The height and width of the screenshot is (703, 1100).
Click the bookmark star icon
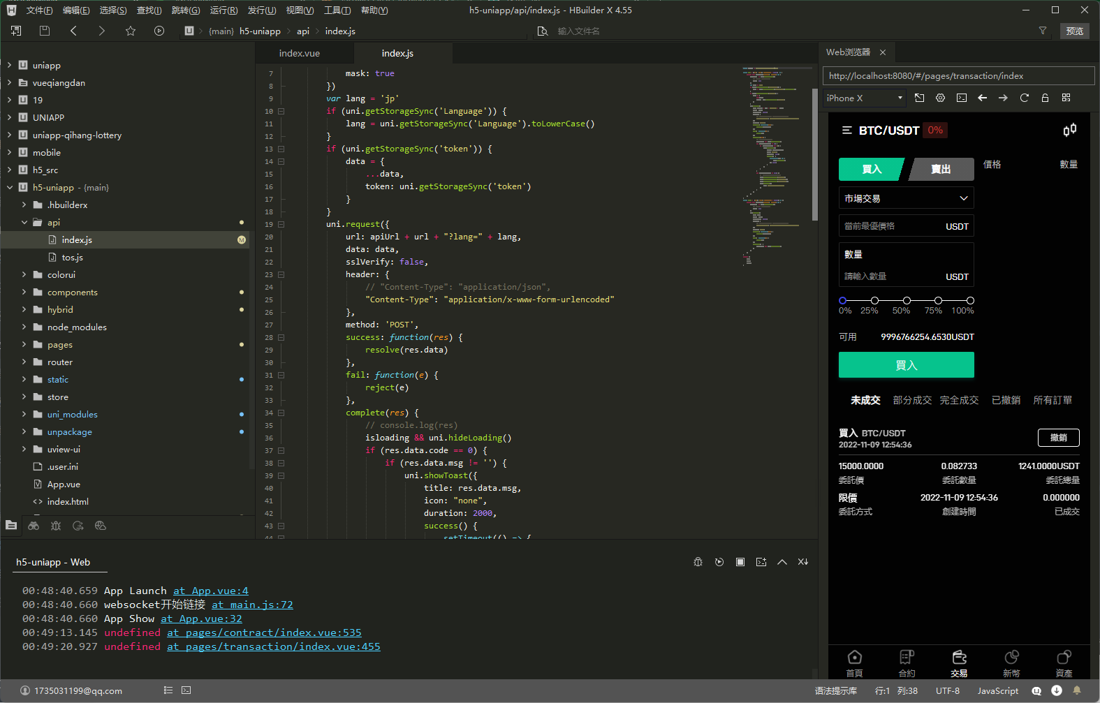click(x=131, y=31)
